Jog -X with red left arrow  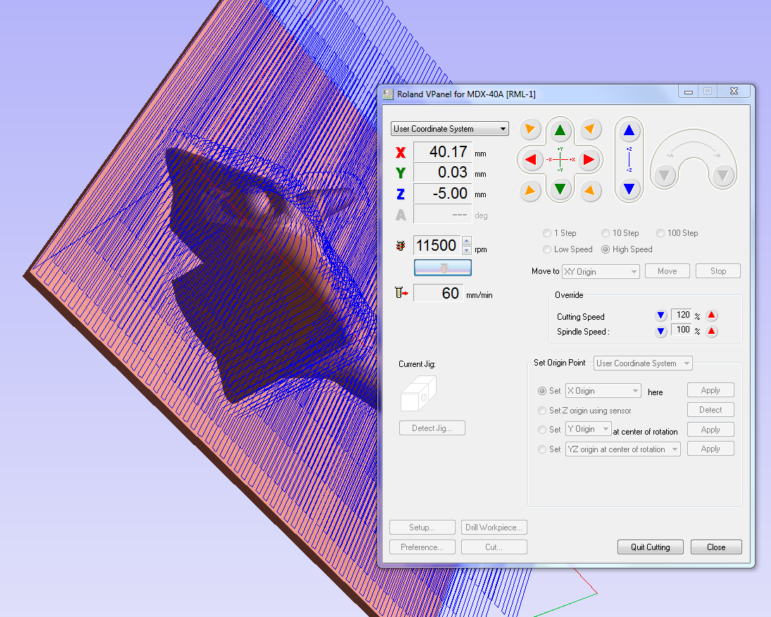point(531,159)
